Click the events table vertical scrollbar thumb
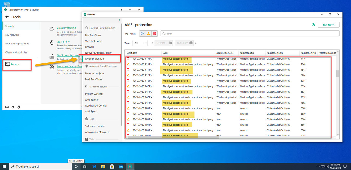The image size is (351, 170). [x=338, y=74]
